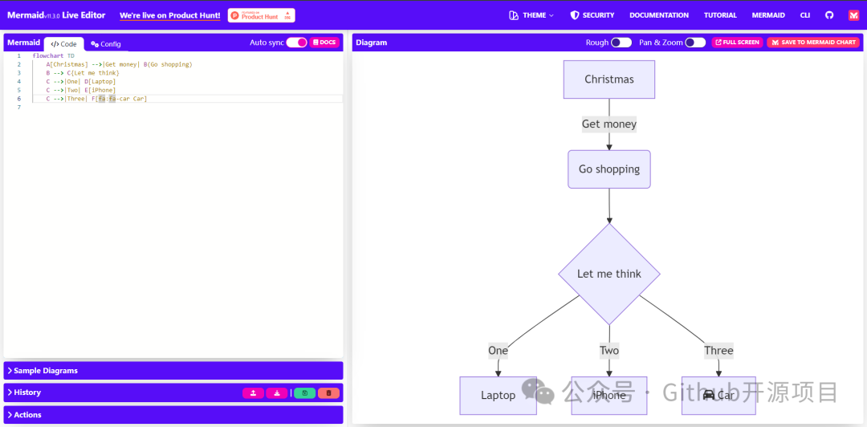867x427 pixels.
Task: Click the Let me think diamond node
Action: [609, 274]
